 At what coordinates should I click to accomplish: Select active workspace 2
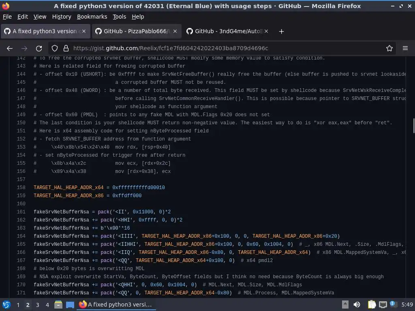(x=28, y=305)
